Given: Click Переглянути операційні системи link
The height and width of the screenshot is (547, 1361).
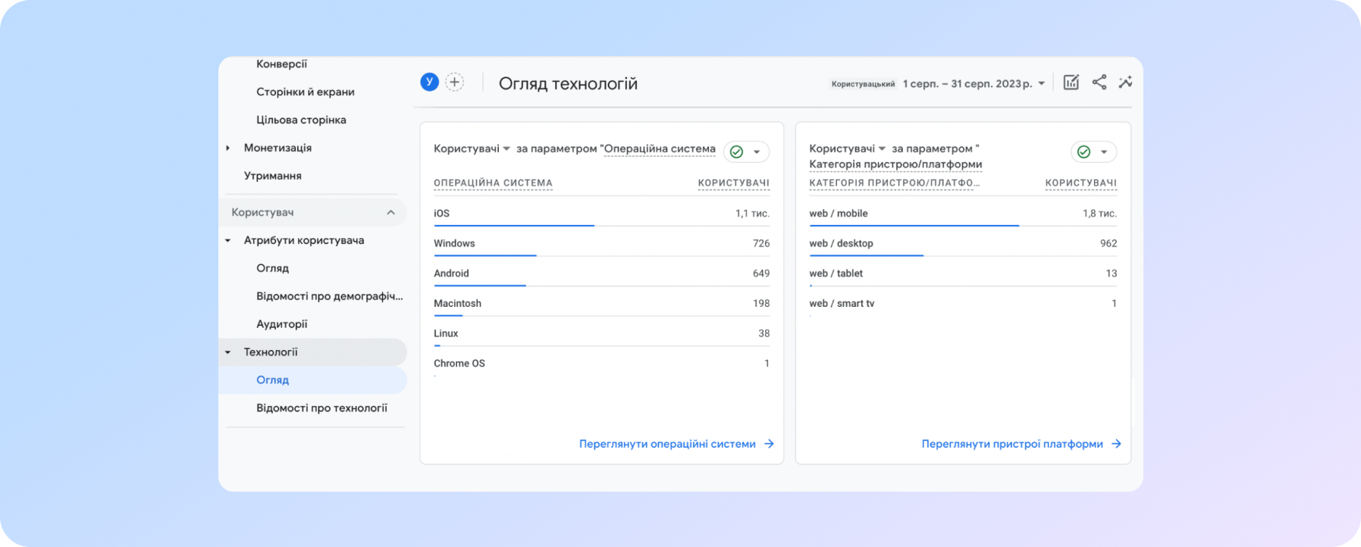Looking at the screenshot, I should pos(676,444).
